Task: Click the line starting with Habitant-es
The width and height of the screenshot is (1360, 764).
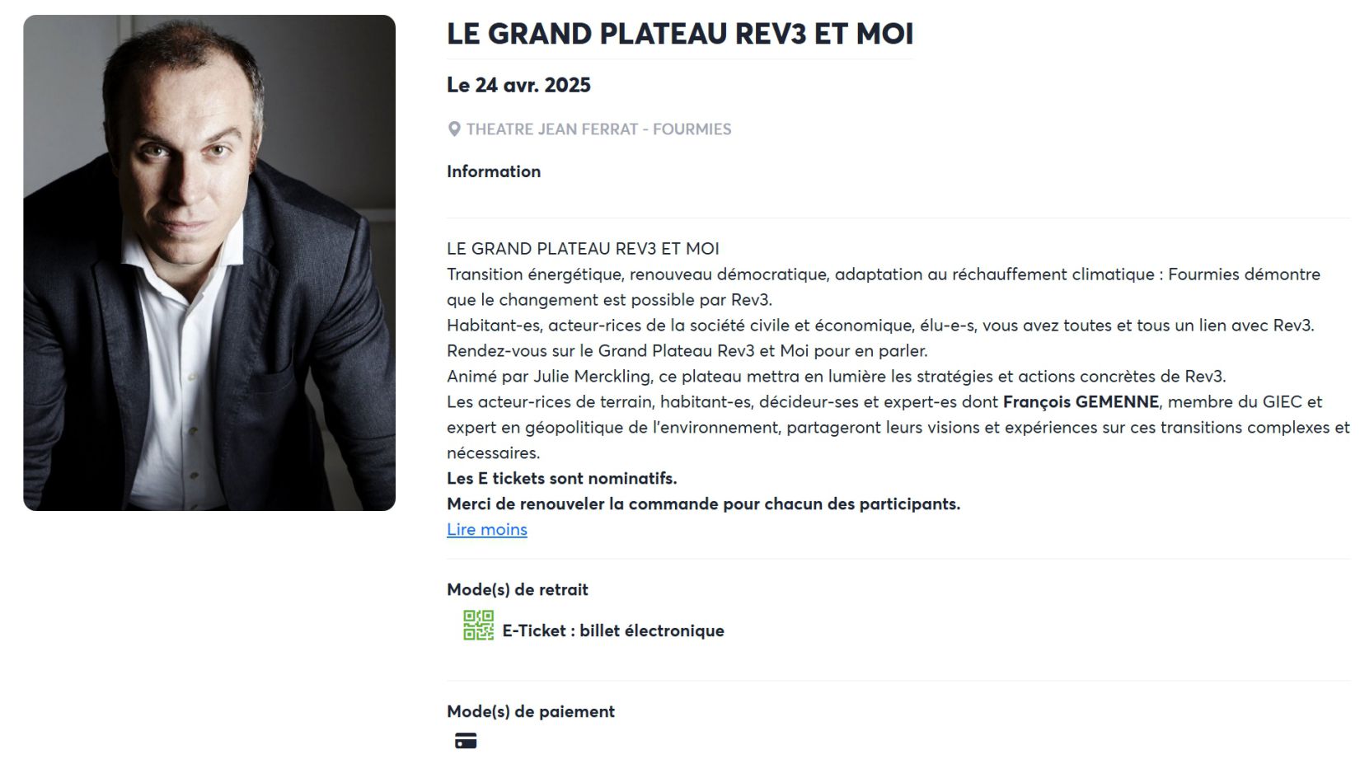Action: (x=879, y=326)
